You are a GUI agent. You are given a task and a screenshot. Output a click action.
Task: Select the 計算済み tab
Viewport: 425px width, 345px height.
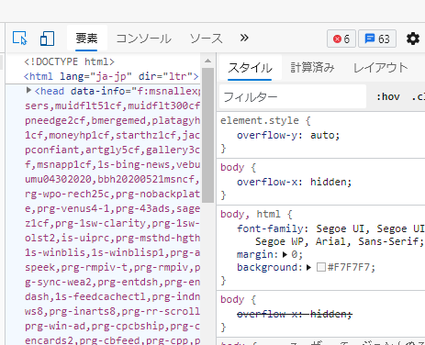click(312, 68)
